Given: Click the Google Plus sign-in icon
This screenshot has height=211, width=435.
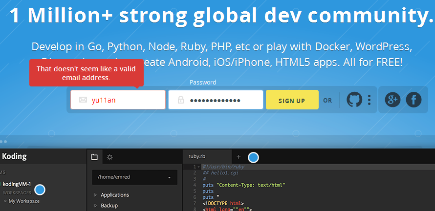Looking at the screenshot, I should (392, 100).
